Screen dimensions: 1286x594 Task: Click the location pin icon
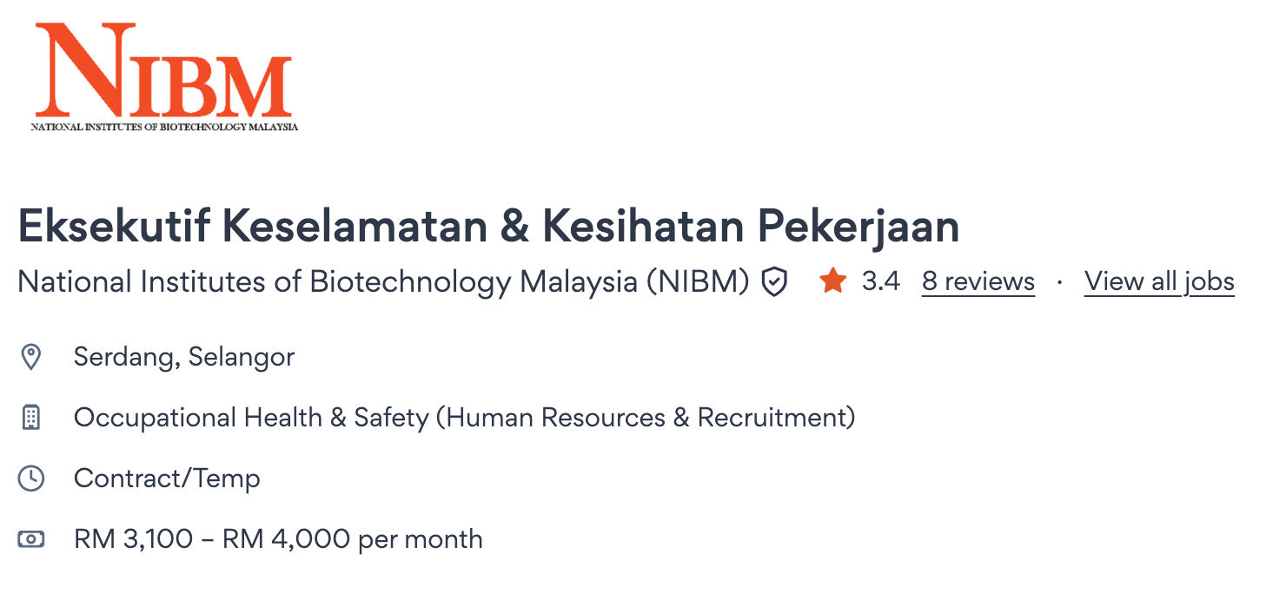31,357
